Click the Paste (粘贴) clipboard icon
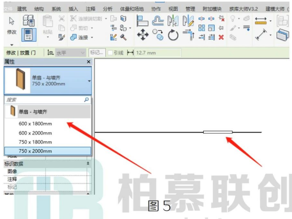292x219 pixels. [48, 21]
